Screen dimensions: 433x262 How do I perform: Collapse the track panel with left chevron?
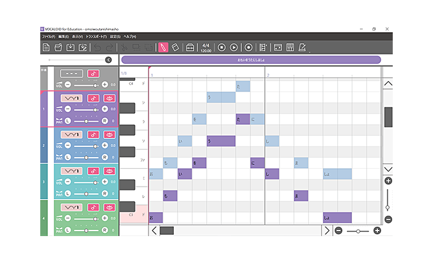click(108, 60)
